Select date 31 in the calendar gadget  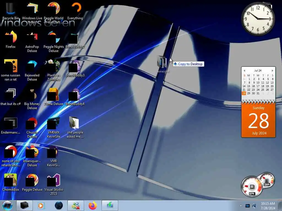pos(258,93)
